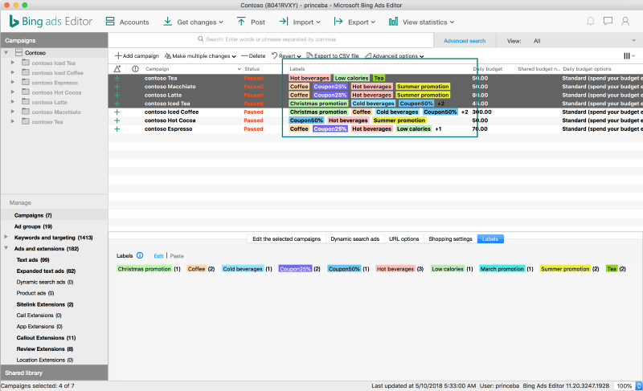Open the View statistics dropdown
The height and width of the screenshot is (391, 643).
click(452, 22)
